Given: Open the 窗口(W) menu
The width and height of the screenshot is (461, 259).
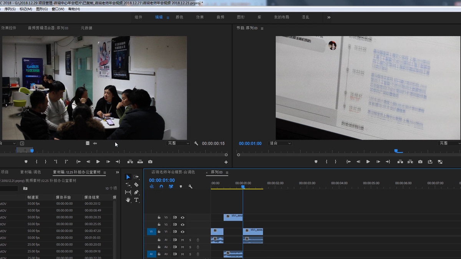Looking at the screenshot, I should point(58,9).
